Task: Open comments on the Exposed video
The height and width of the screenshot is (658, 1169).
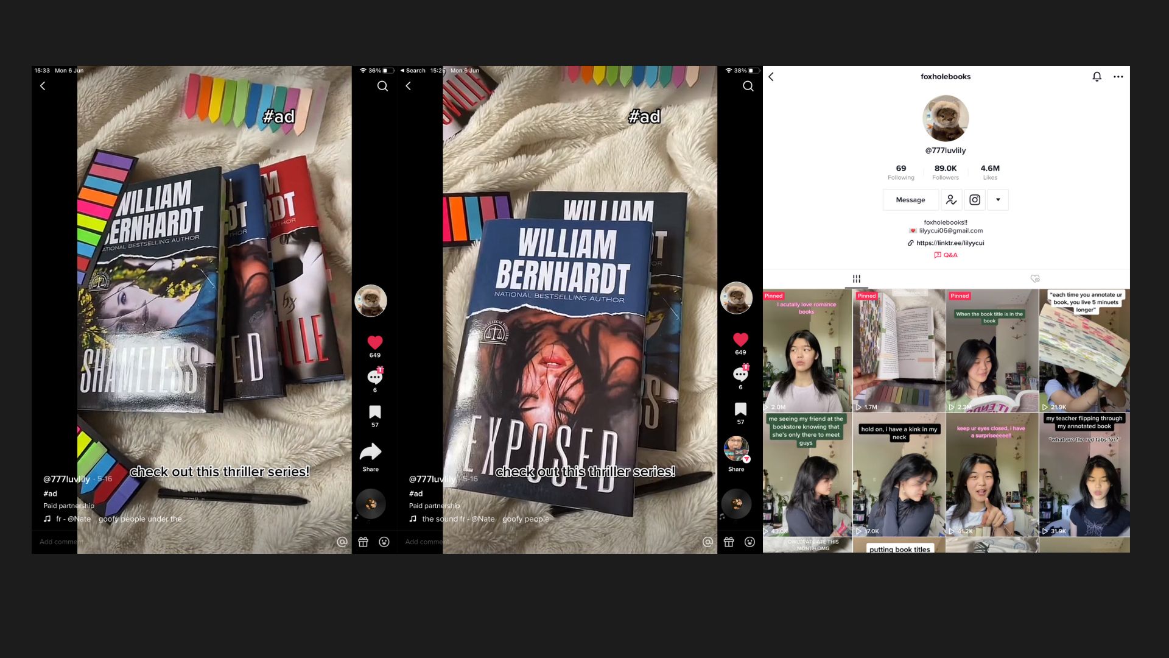Action: point(740,373)
